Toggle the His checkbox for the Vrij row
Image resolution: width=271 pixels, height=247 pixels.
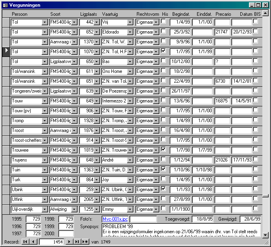pos(163,21)
